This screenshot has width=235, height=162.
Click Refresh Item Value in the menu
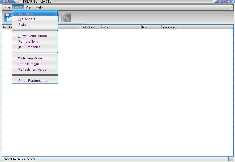tap(35, 70)
